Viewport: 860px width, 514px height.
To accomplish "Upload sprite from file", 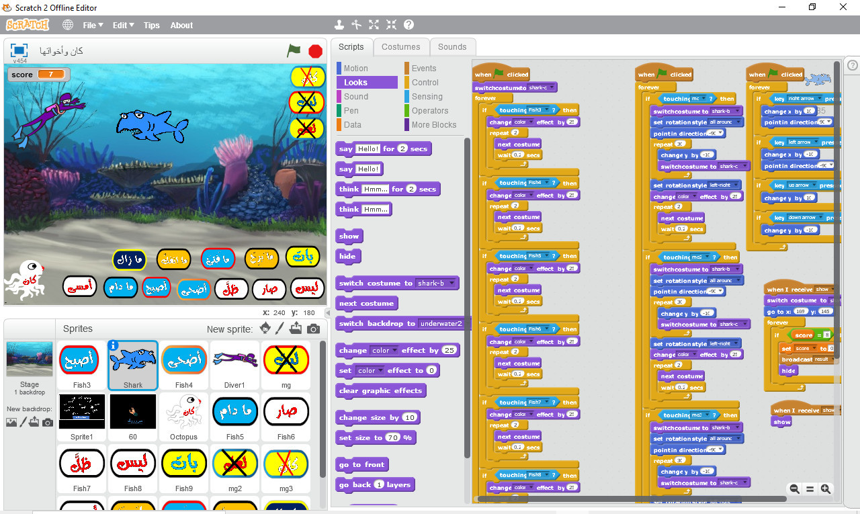I will [x=296, y=329].
